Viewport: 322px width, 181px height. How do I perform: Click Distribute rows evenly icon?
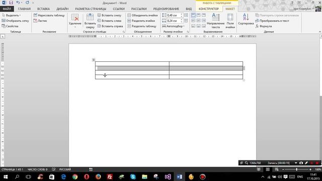pos(186,15)
